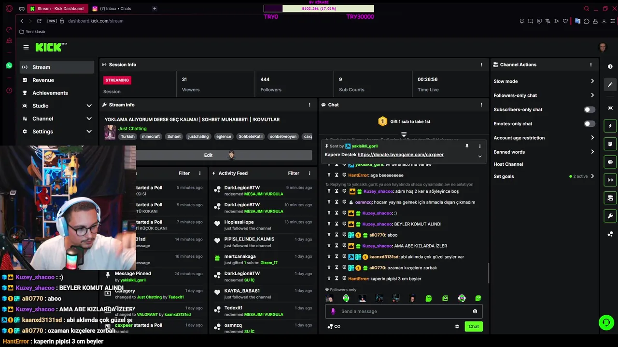This screenshot has width=618, height=347.
Task: Click the green Chat send button
Action: (x=474, y=326)
